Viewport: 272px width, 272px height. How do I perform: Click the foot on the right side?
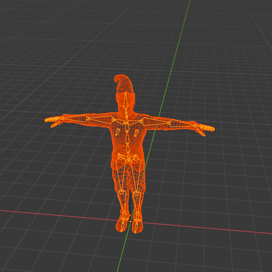pyautogui.click(x=137, y=225)
